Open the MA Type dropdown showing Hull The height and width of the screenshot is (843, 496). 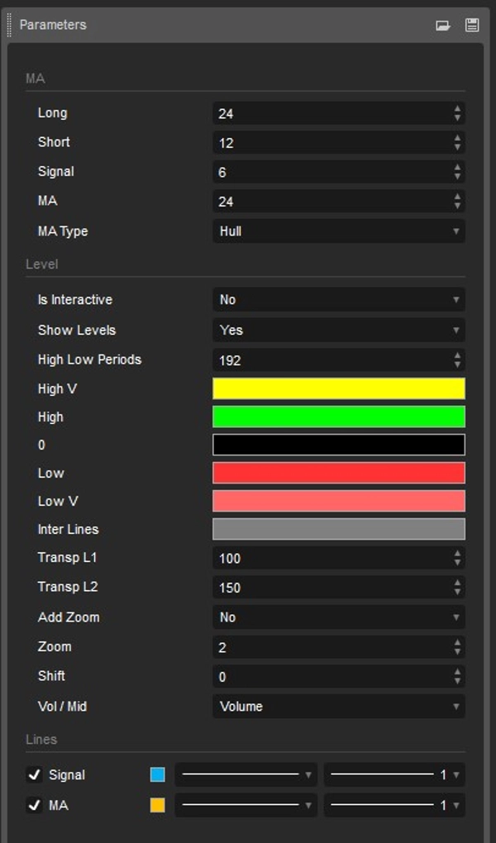pyautogui.click(x=339, y=231)
